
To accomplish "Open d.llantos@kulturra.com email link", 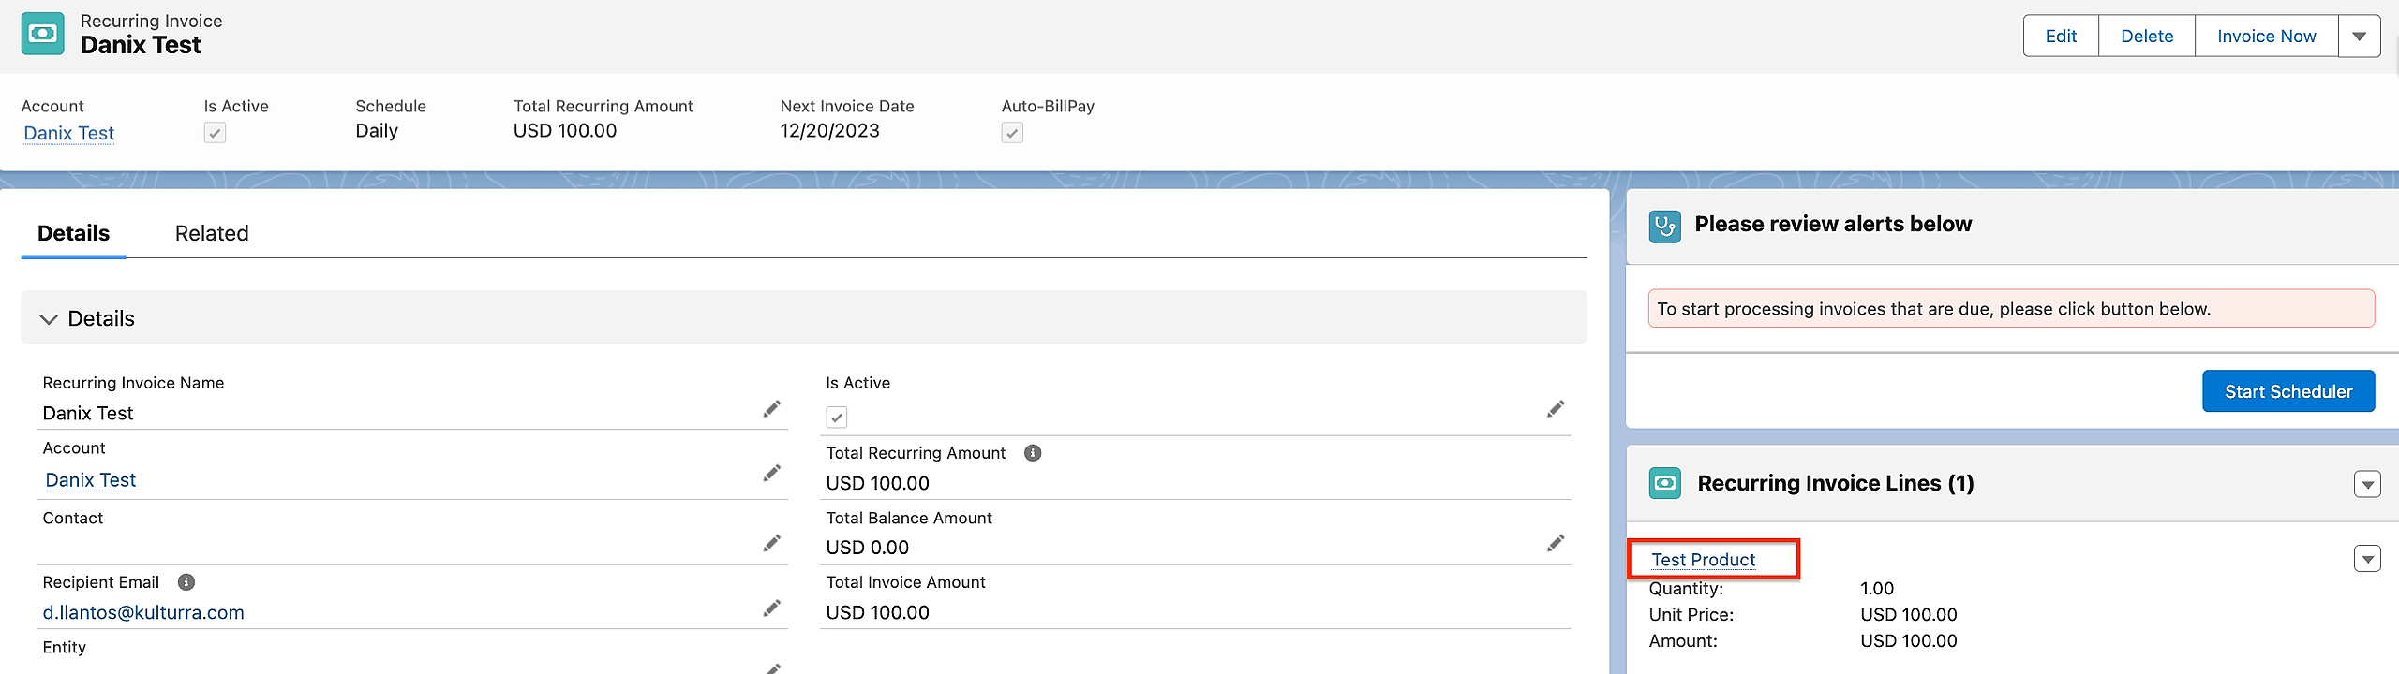I will coord(143,612).
